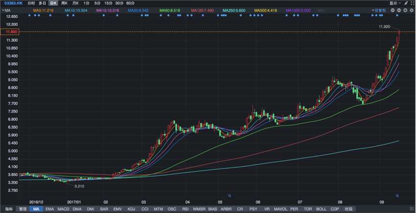The image size is (416, 213).
Task: Choose the RSI indicator
Action: coord(185,209)
